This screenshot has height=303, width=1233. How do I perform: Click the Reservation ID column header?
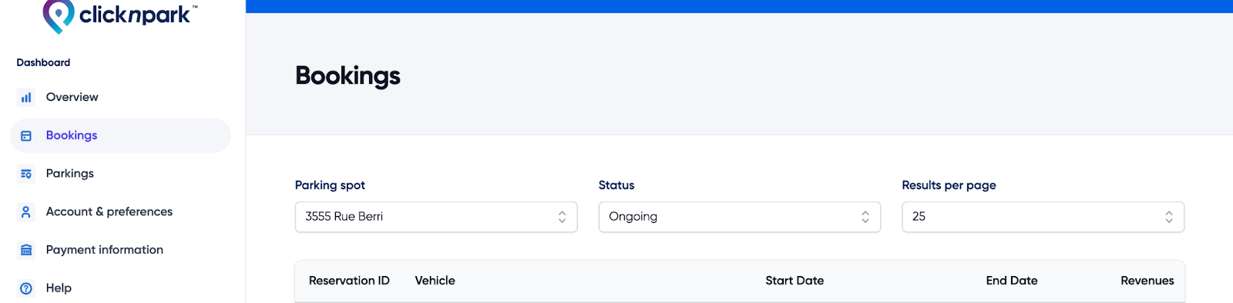tap(349, 281)
